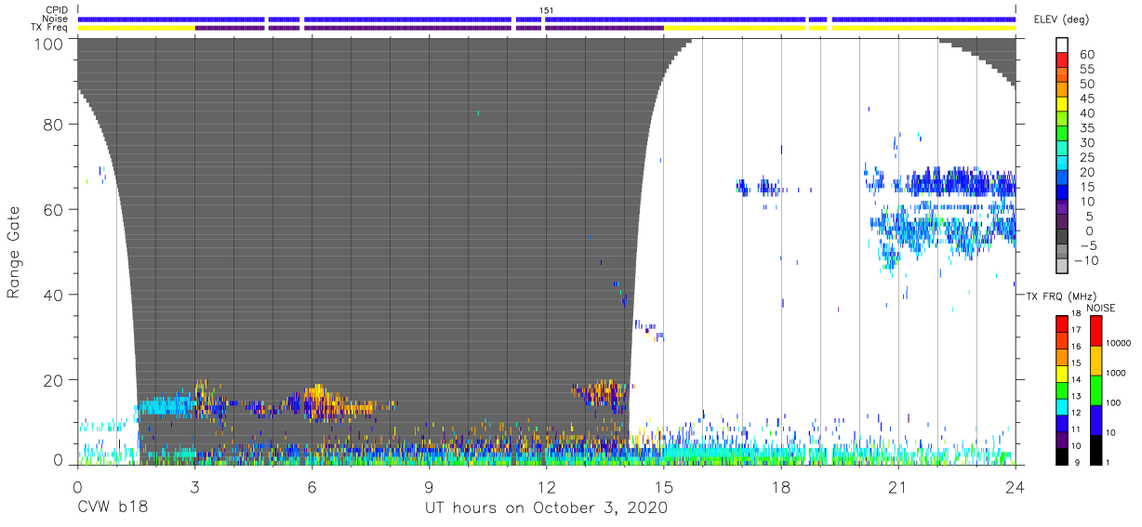
Task: Click the 45 label on the ELEV scale
Action: tap(1086, 99)
